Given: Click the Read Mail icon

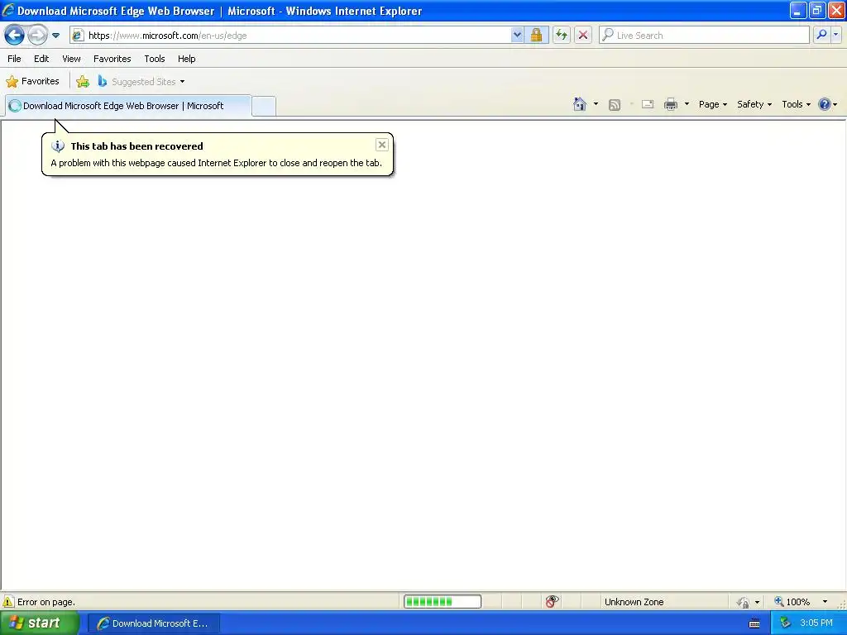Looking at the screenshot, I should point(648,104).
